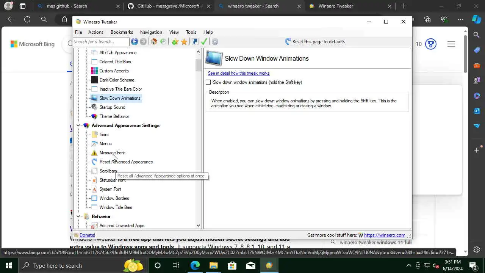
Task: Click the Theme Behavior icon
Action: (94, 116)
